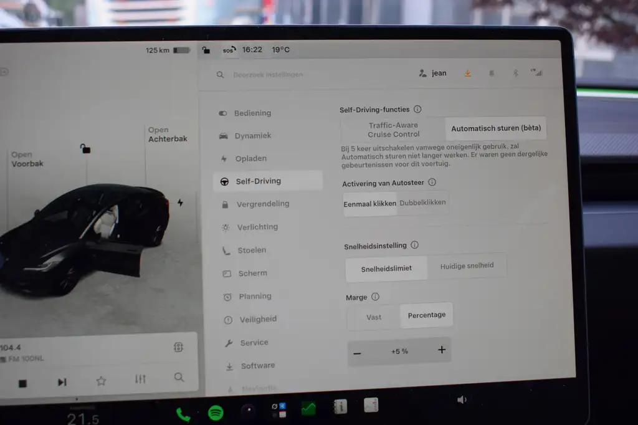The image size is (638, 425).
Task: Go to Software settings section
Action: tap(257, 366)
